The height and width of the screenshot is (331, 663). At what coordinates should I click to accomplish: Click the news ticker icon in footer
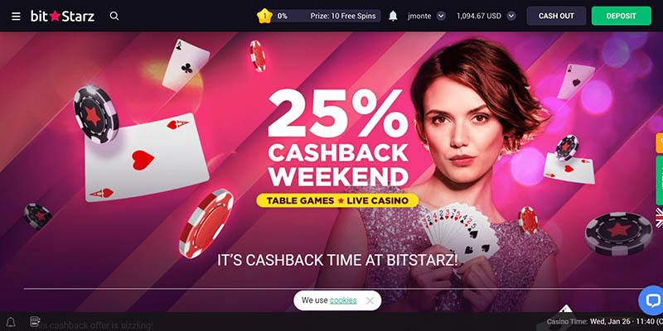click(x=35, y=322)
